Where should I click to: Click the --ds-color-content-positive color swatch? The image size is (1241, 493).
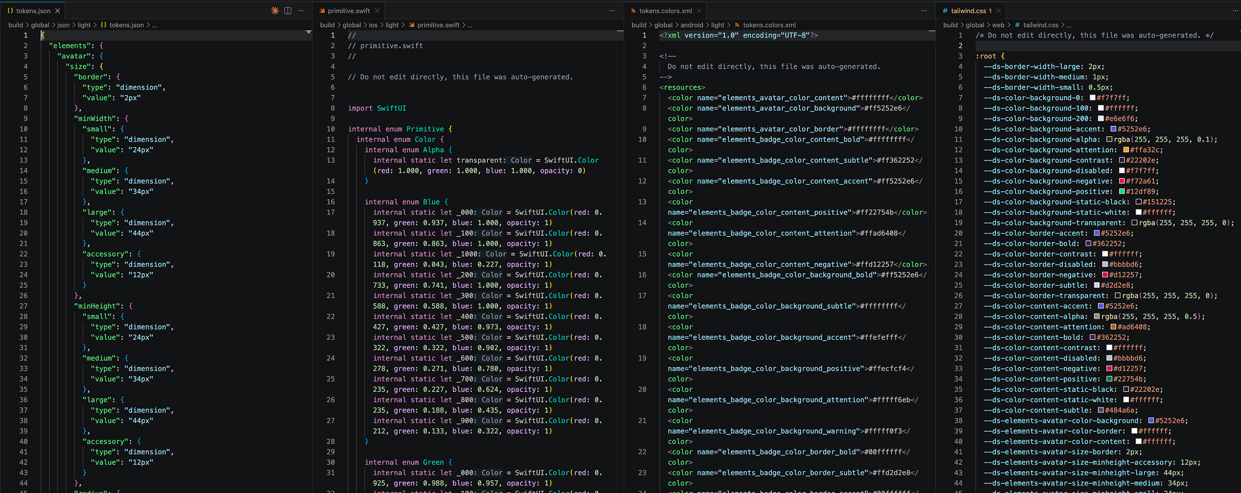point(1110,379)
